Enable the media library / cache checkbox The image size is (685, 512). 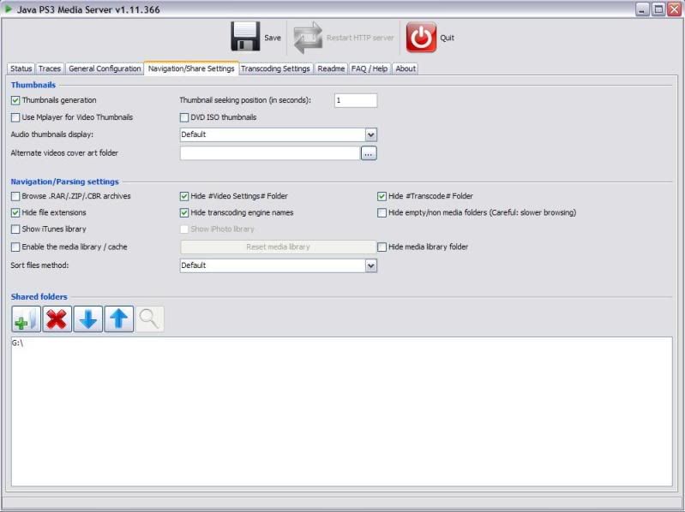pyautogui.click(x=15, y=247)
